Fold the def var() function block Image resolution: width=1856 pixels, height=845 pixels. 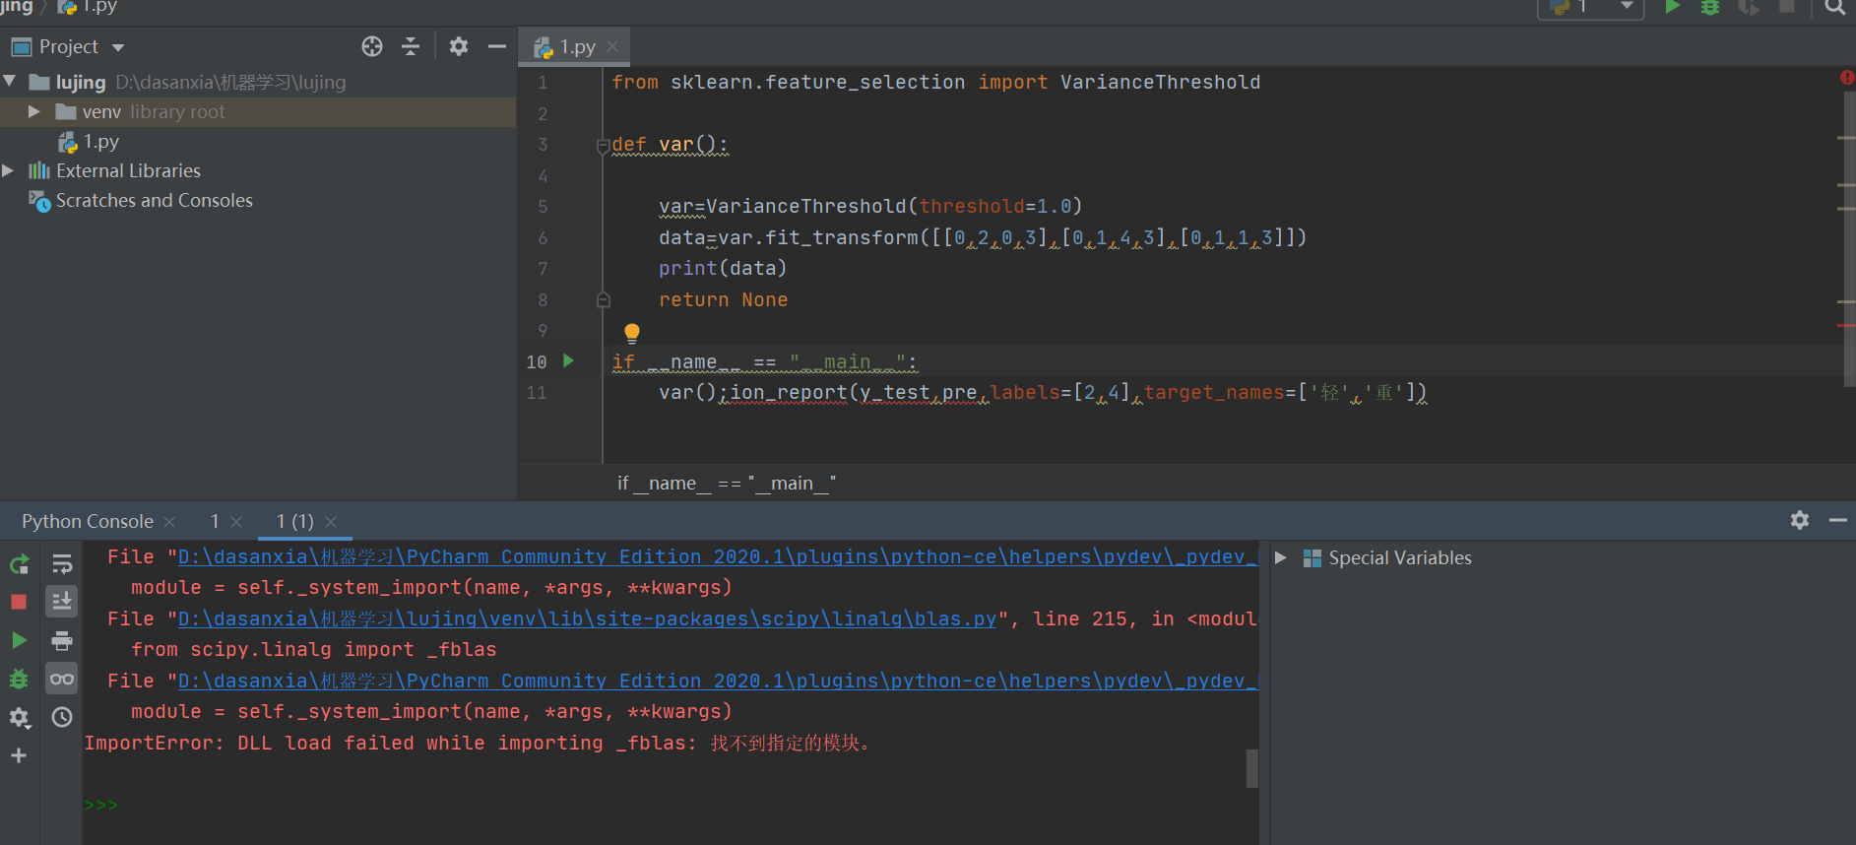click(603, 146)
